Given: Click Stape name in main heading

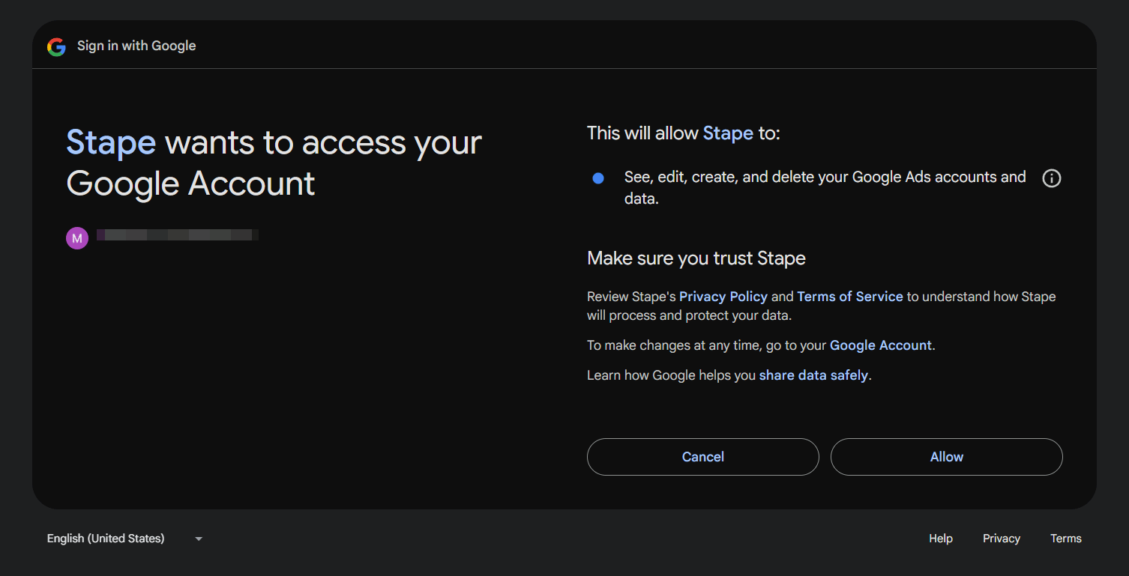Looking at the screenshot, I should [111, 142].
